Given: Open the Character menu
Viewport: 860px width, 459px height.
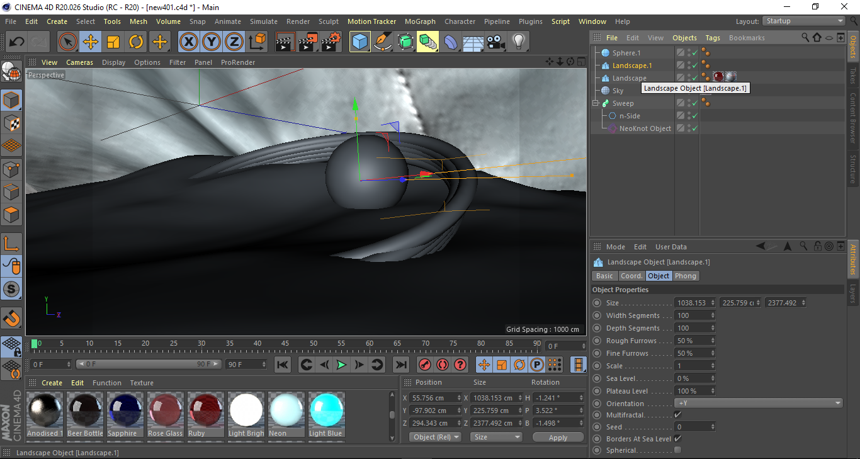Looking at the screenshot, I should pos(460,21).
